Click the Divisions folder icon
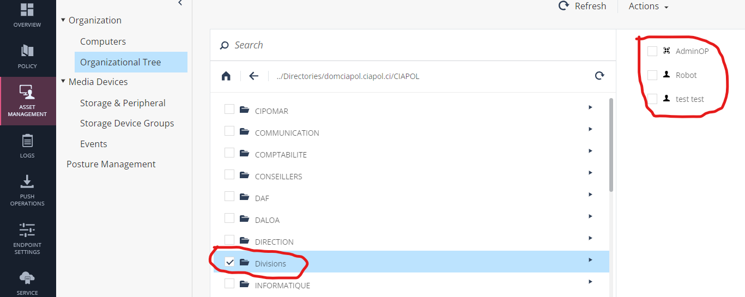Image resolution: width=745 pixels, height=297 pixels. point(245,263)
